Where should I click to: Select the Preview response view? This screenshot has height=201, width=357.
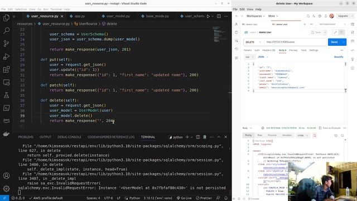(272, 135)
